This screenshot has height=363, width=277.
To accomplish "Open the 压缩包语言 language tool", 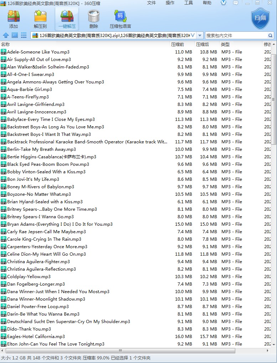I will click(120, 19).
